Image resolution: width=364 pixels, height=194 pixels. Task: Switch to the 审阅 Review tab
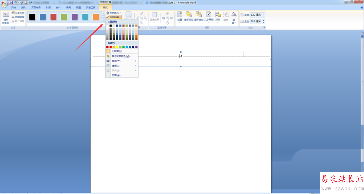68,7
